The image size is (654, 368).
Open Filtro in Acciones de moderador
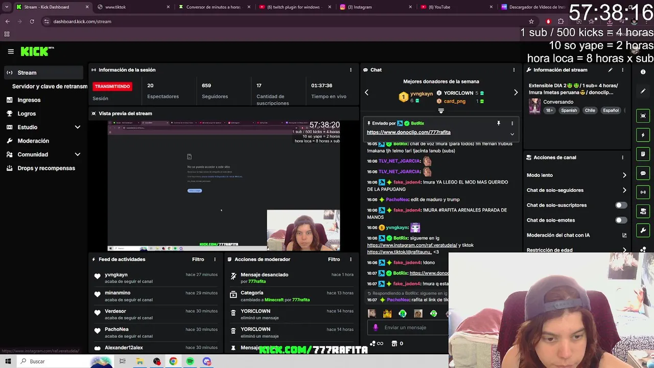click(x=334, y=260)
